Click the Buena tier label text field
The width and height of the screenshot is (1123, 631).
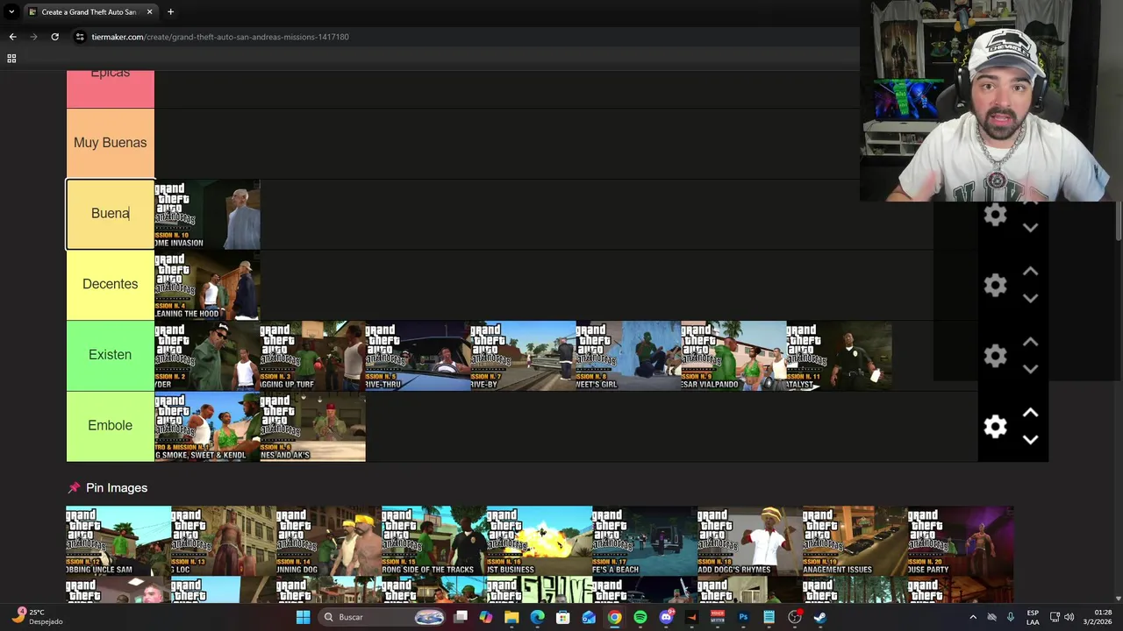[x=111, y=214]
